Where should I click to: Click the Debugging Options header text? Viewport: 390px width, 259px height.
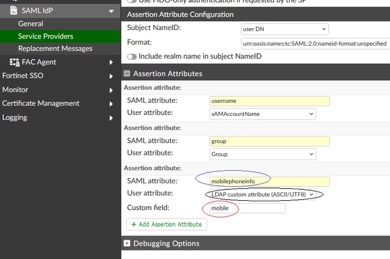tap(166, 243)
